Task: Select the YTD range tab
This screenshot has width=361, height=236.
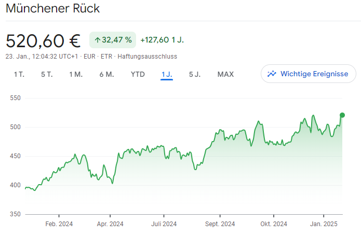Action: tap(138, 75)
